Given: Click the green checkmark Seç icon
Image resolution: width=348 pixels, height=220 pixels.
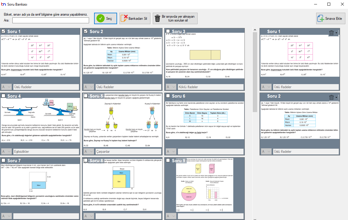Looking at the screenshot, I should point(101,18).
